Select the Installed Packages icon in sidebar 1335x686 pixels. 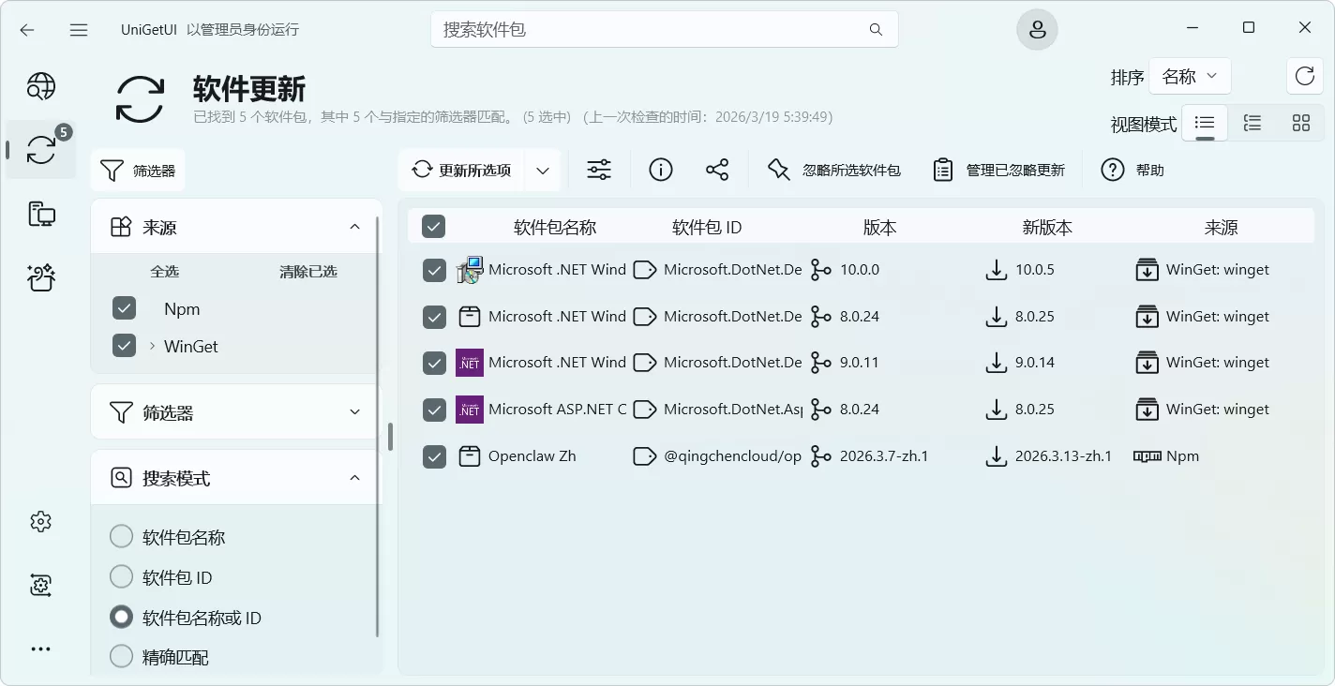pyautogui.click(x=40, y=214)
